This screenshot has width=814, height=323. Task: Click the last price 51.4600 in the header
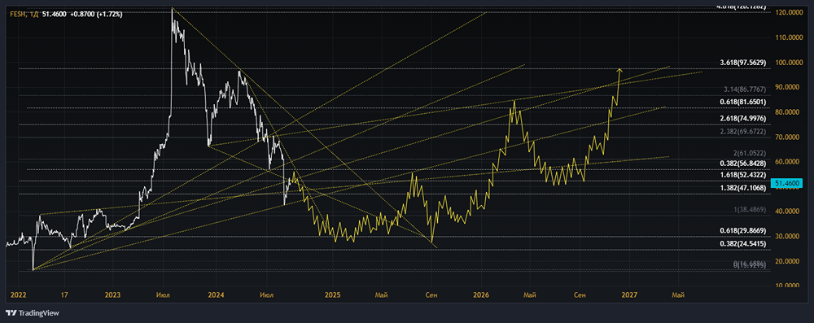pos(55,15)
